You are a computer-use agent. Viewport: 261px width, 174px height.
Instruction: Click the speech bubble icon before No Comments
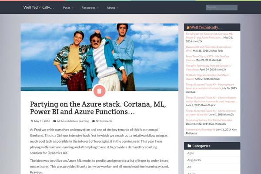click(x=94, y=121)
